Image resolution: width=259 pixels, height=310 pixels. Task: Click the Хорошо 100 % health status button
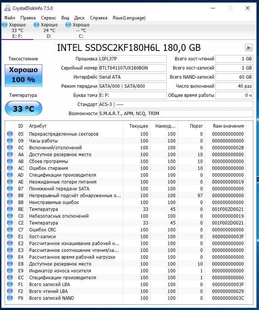coord(24,75)
